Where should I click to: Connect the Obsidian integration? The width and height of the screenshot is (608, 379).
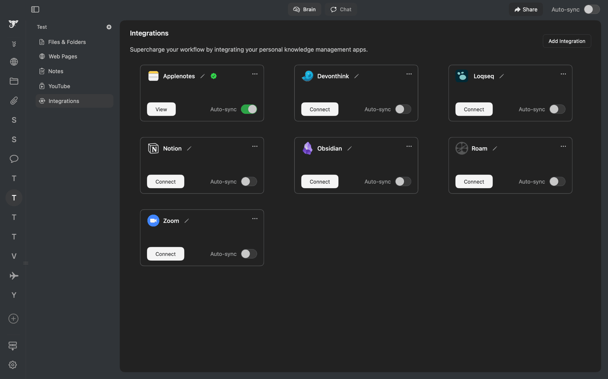pos(320,182)
